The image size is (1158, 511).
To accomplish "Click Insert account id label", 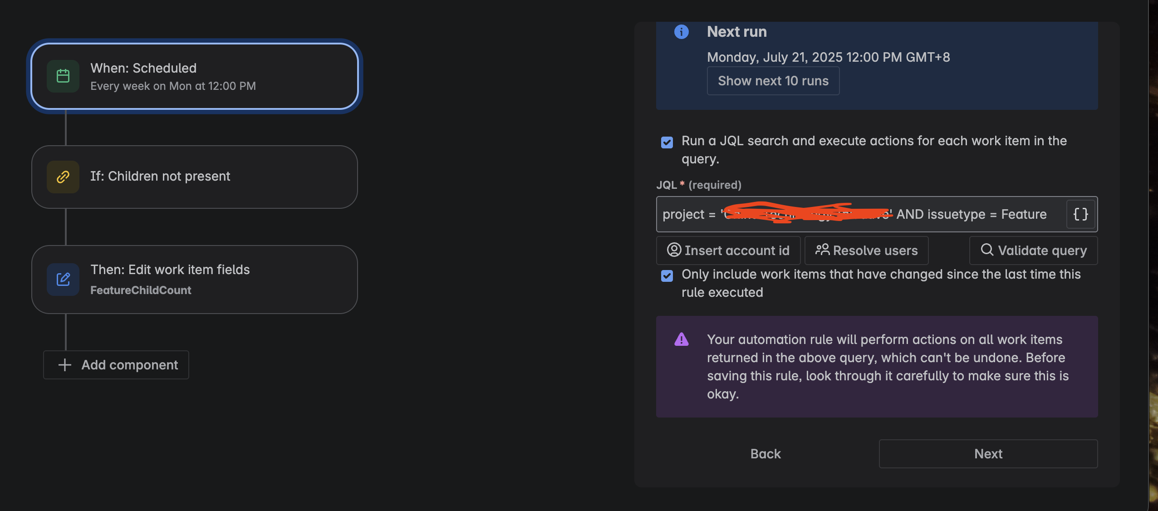I will tap(737, 251).
